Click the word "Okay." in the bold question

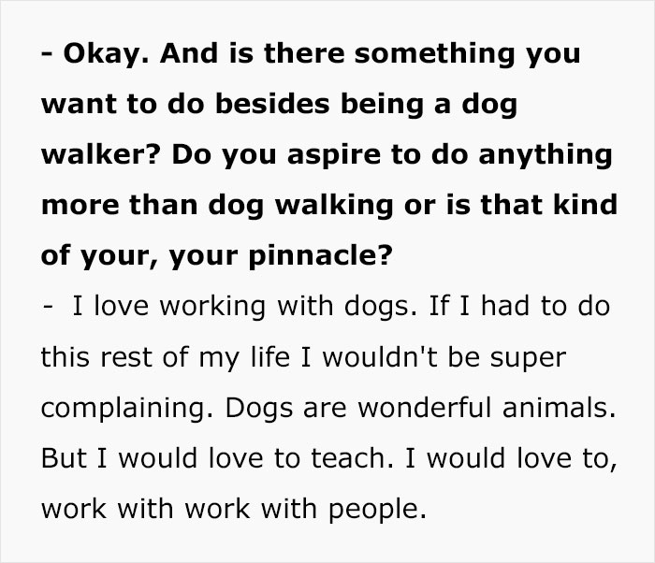tap(99, 53)
